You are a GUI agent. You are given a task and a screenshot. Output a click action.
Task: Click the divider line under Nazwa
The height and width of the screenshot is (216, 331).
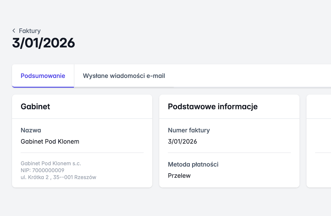tap(82, 152)
